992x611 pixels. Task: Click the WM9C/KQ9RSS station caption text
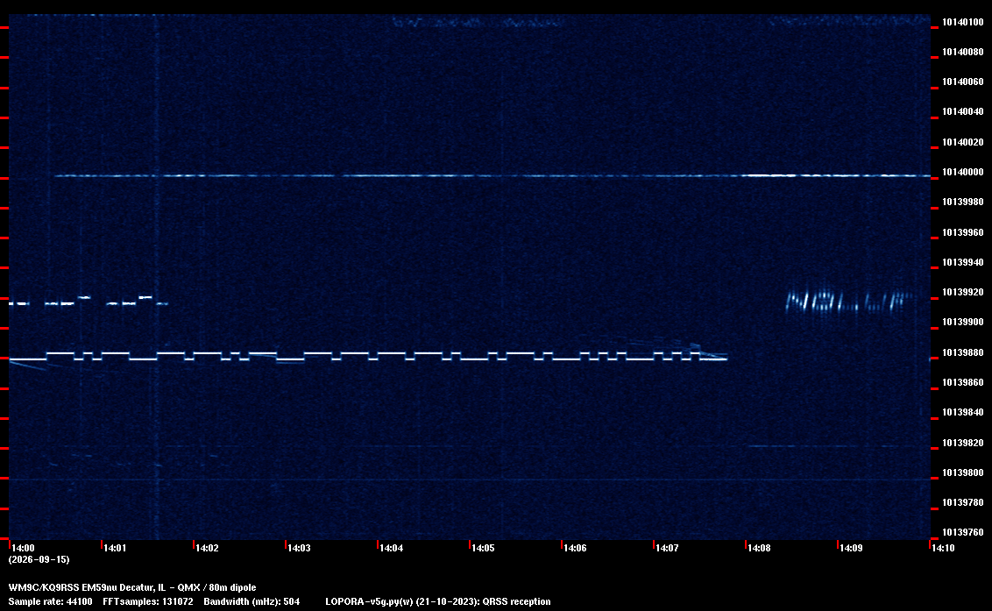tap(132, 587)
